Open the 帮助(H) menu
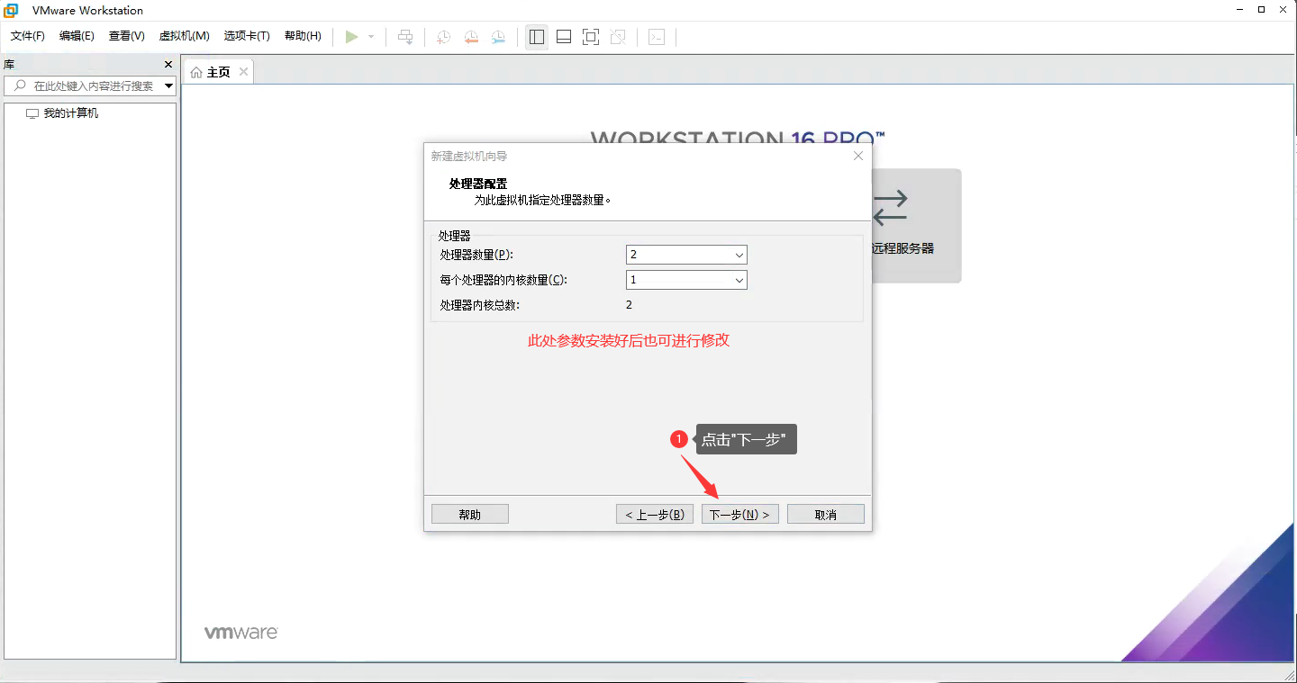1297x683 pixels. point(303,36)
